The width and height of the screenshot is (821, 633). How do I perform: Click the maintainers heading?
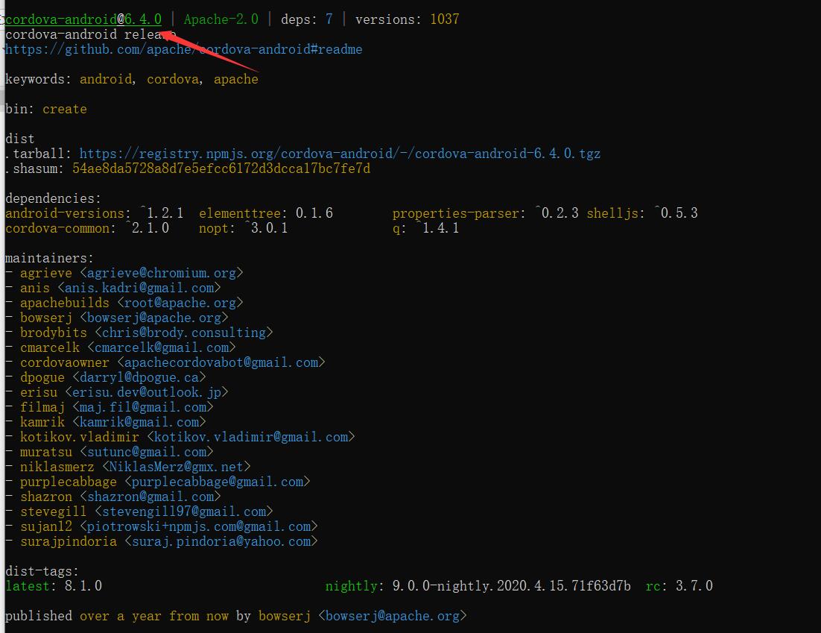pyautogui.click(x=49, y=258)
